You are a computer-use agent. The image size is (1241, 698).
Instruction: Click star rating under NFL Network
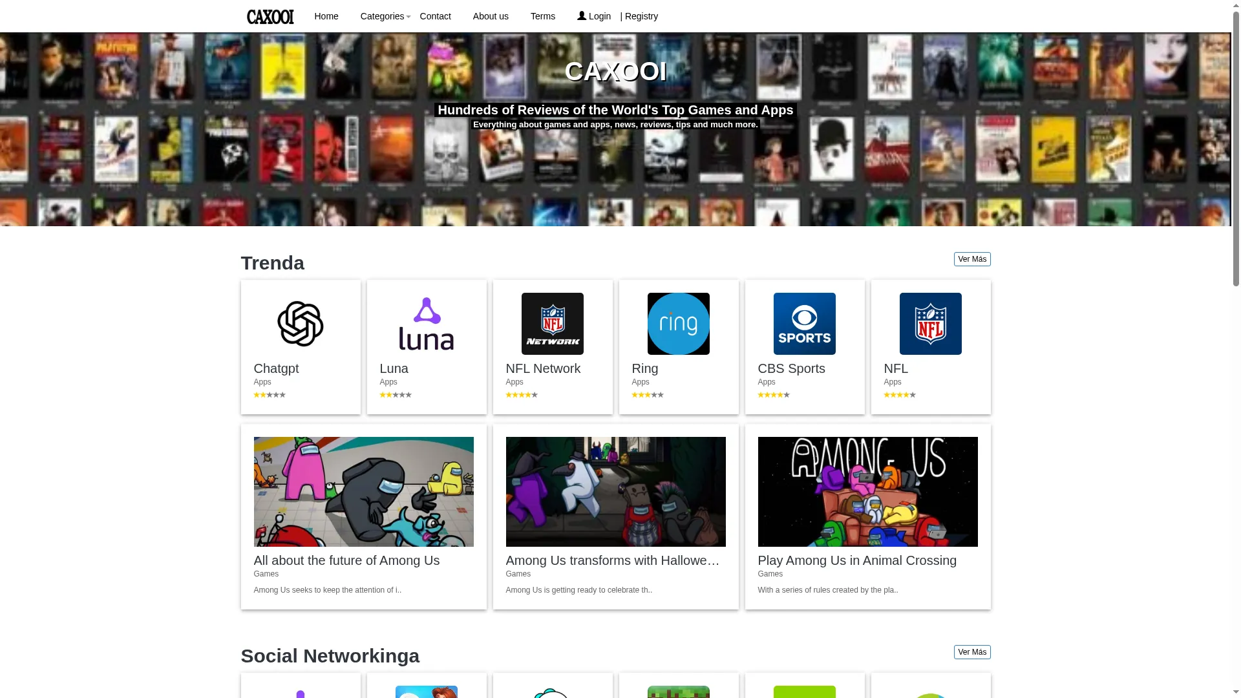[x=522, y=395]
